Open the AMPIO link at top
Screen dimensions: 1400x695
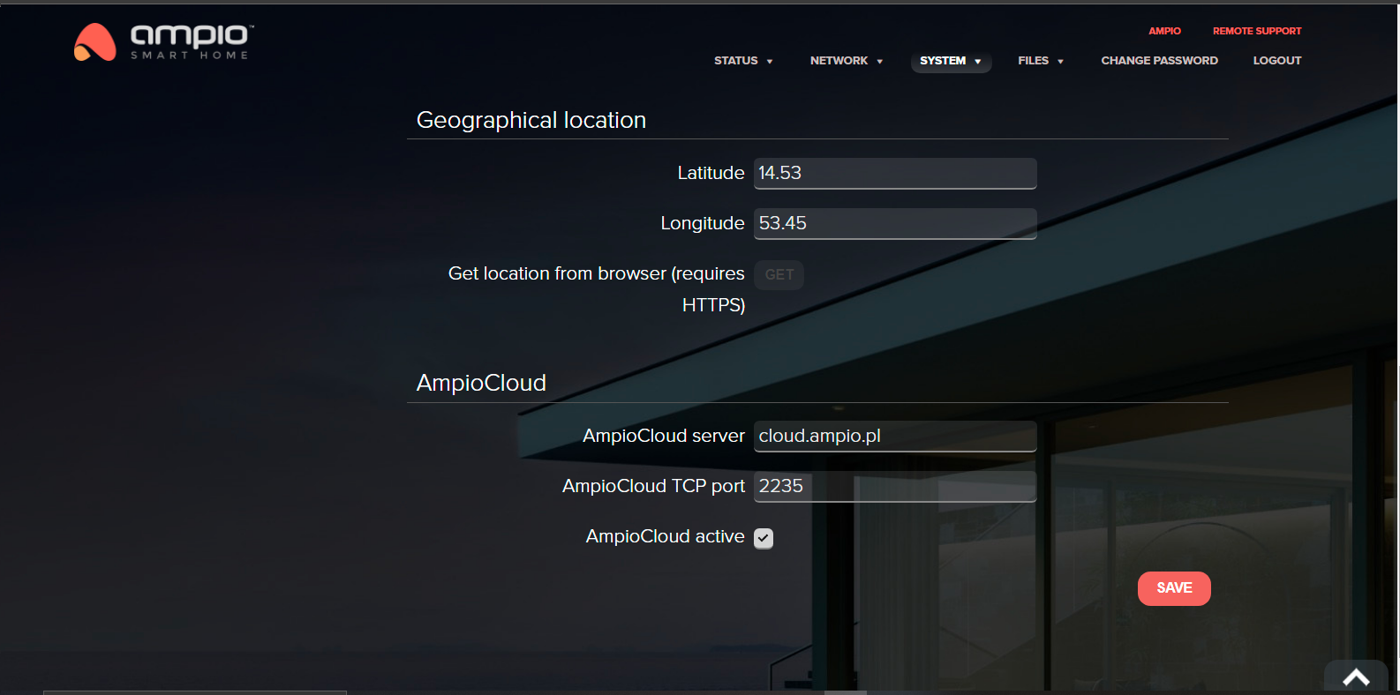1164,31
